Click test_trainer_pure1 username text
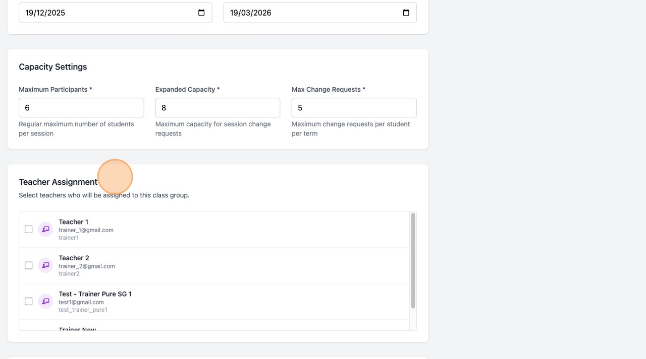Viewport: 646px width, 359px height. (x=83, y=310)
